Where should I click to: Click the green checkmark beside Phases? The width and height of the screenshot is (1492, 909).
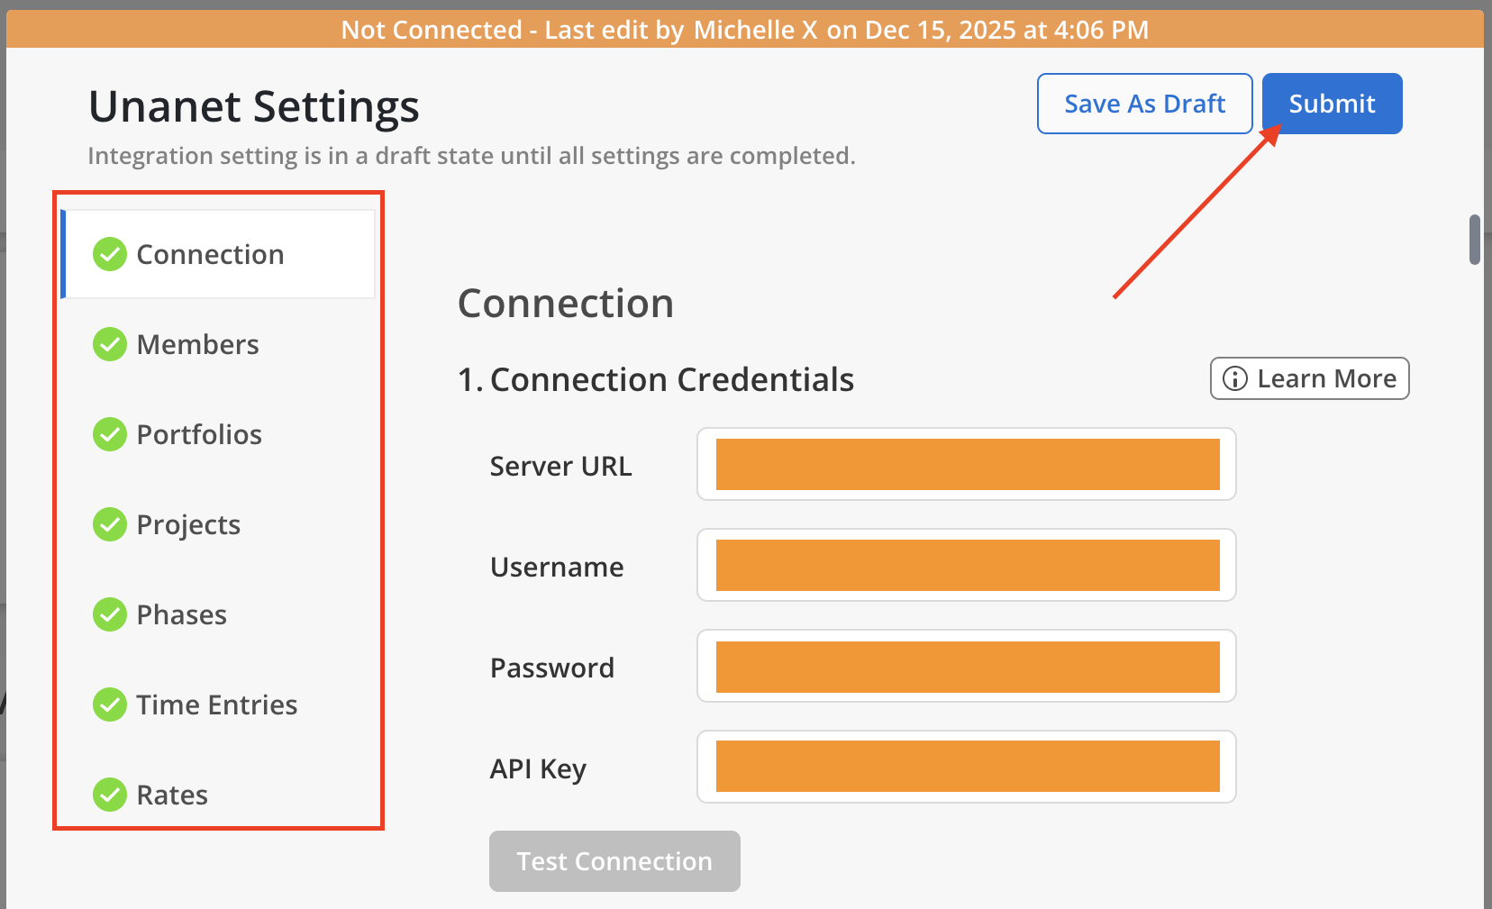pos(110,614)
